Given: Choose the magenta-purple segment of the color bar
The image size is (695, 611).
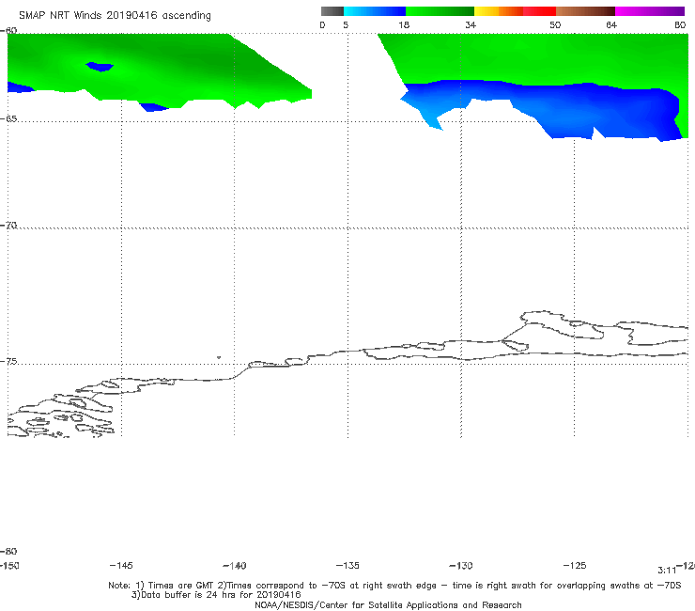Looking at the screenshot, I should pyautogui.click(x=650, y=11).
